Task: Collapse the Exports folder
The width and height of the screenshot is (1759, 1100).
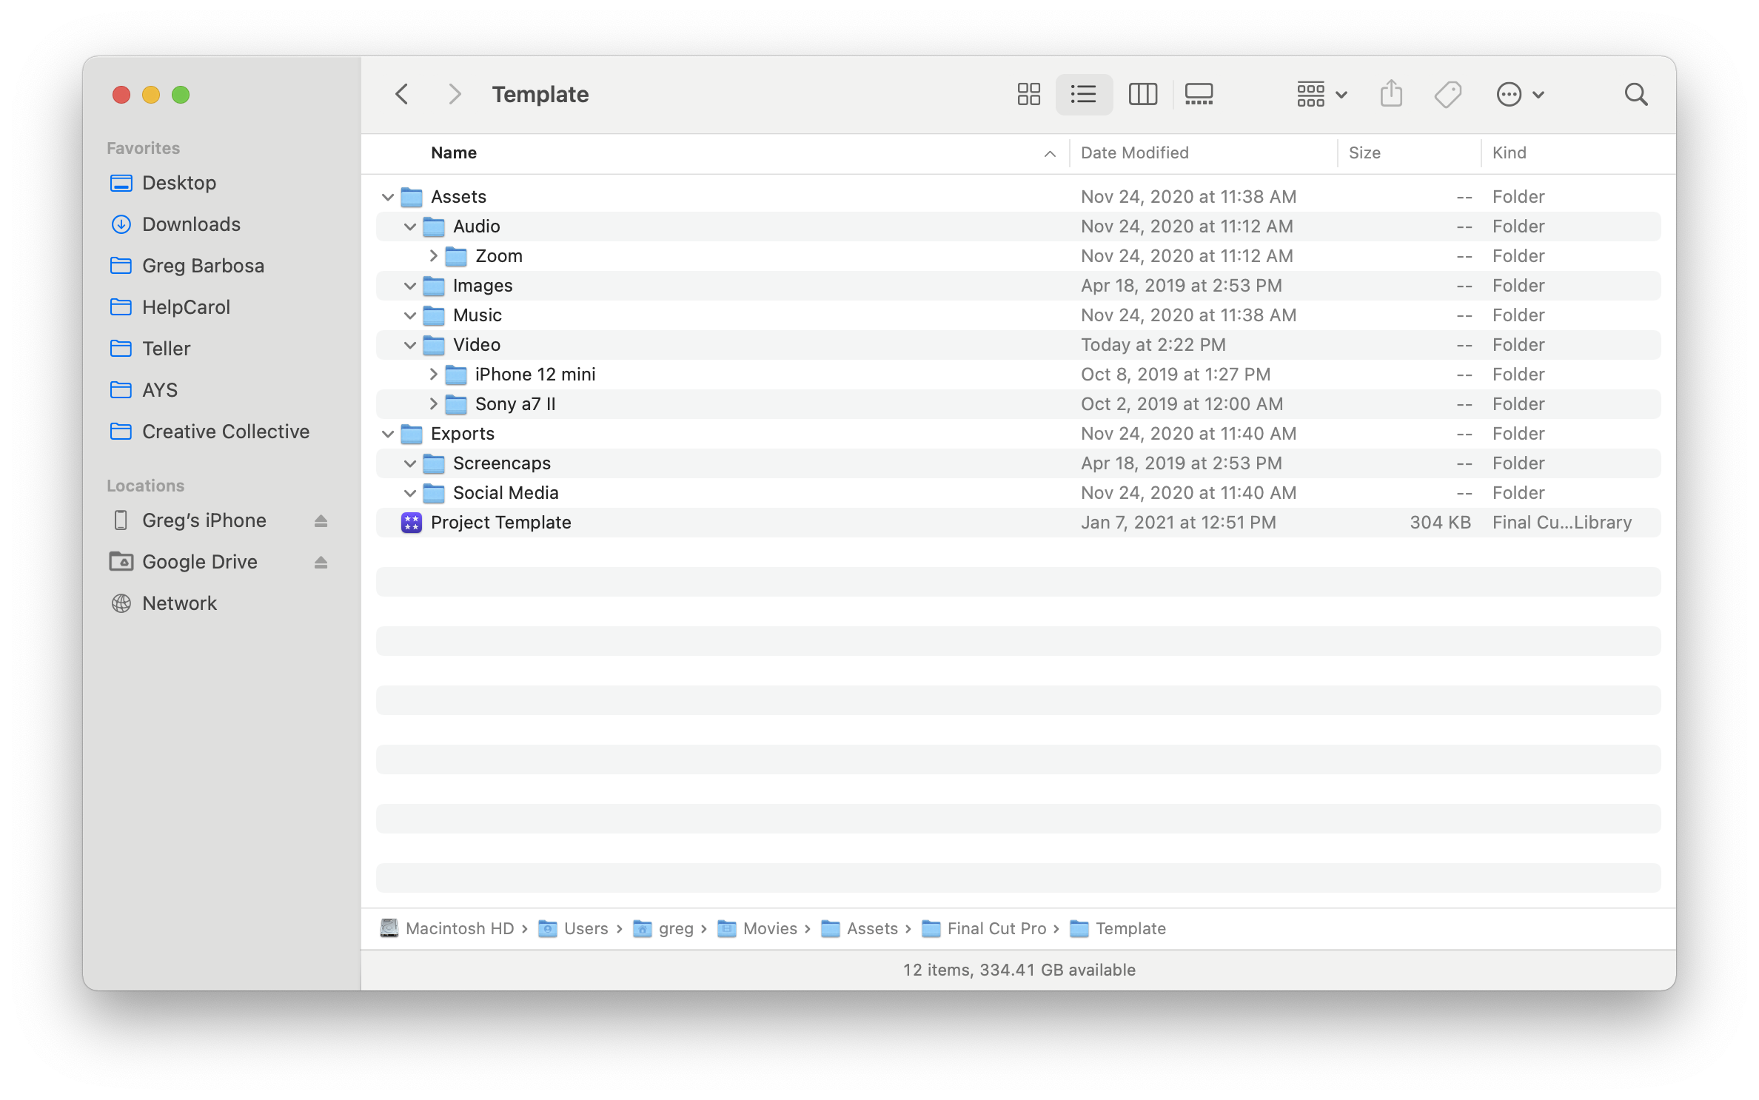Action: 388,434
